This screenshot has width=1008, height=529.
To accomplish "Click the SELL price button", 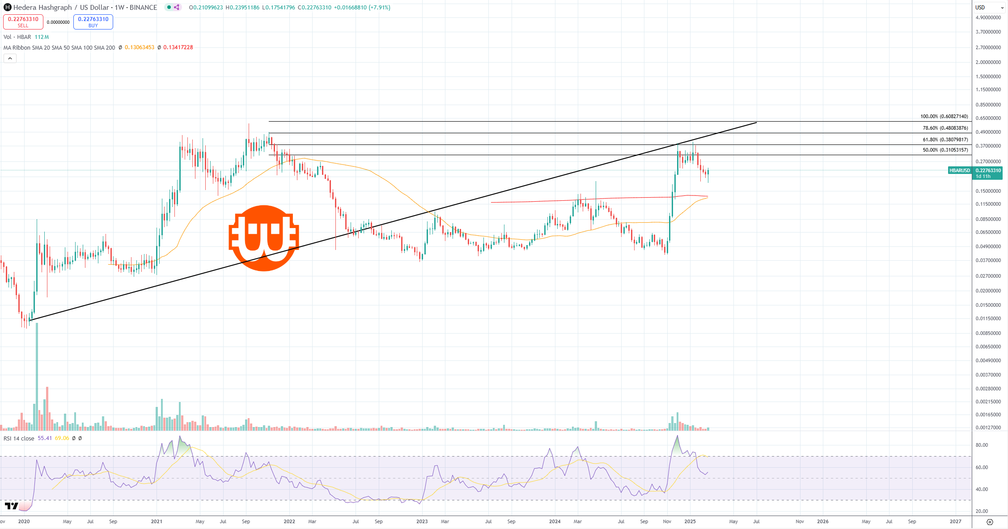I will [x=23, y=21].
